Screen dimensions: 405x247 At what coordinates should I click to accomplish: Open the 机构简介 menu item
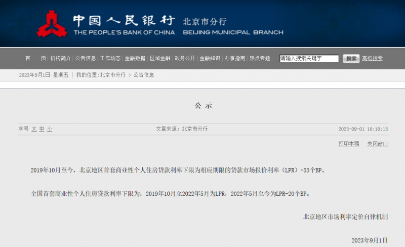click(x=60, y=58)
